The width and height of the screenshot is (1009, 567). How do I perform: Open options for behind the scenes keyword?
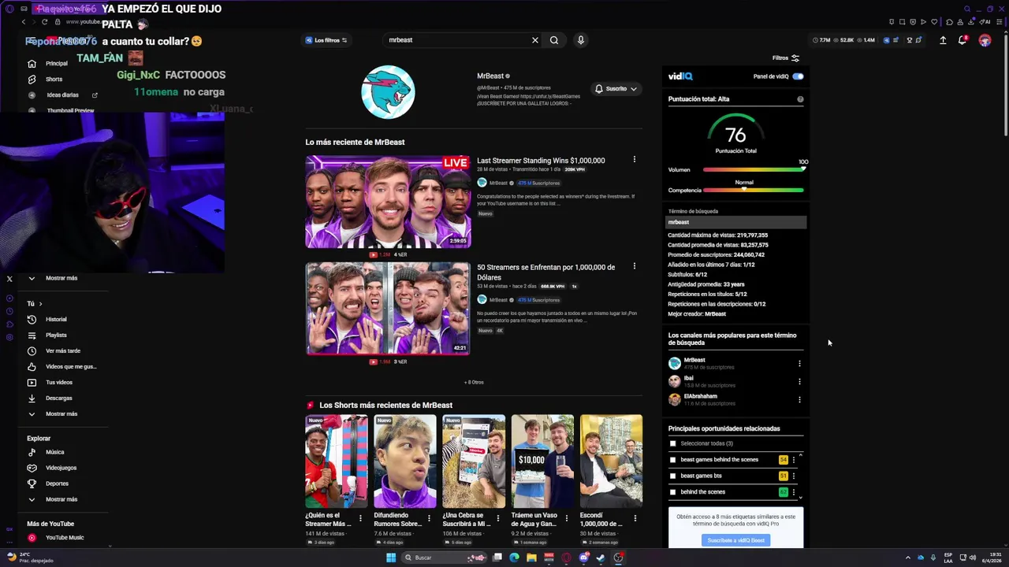[x=794, y=492]
